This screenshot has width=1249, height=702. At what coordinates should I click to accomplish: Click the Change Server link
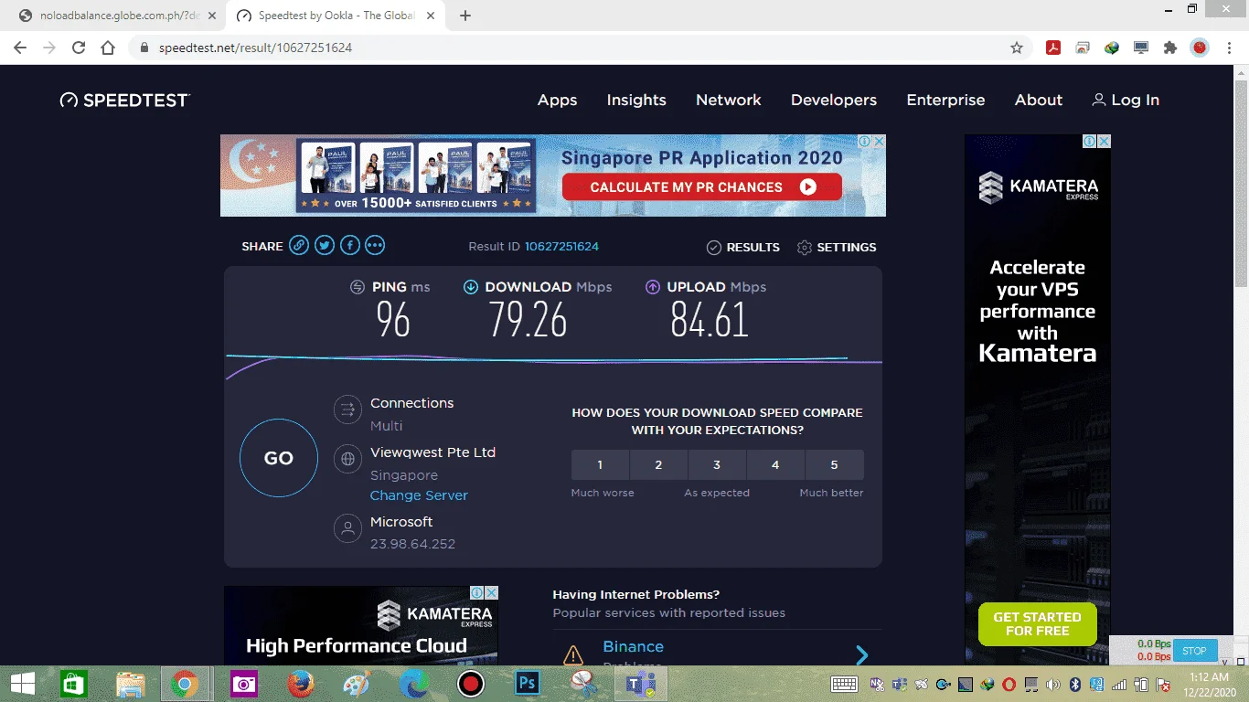pyautogui.click(x=419, y=495)
